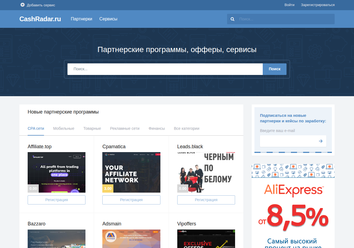Click Регистрация button under Cpamatica
Screen dimensions: 354x248
point(131,200)
